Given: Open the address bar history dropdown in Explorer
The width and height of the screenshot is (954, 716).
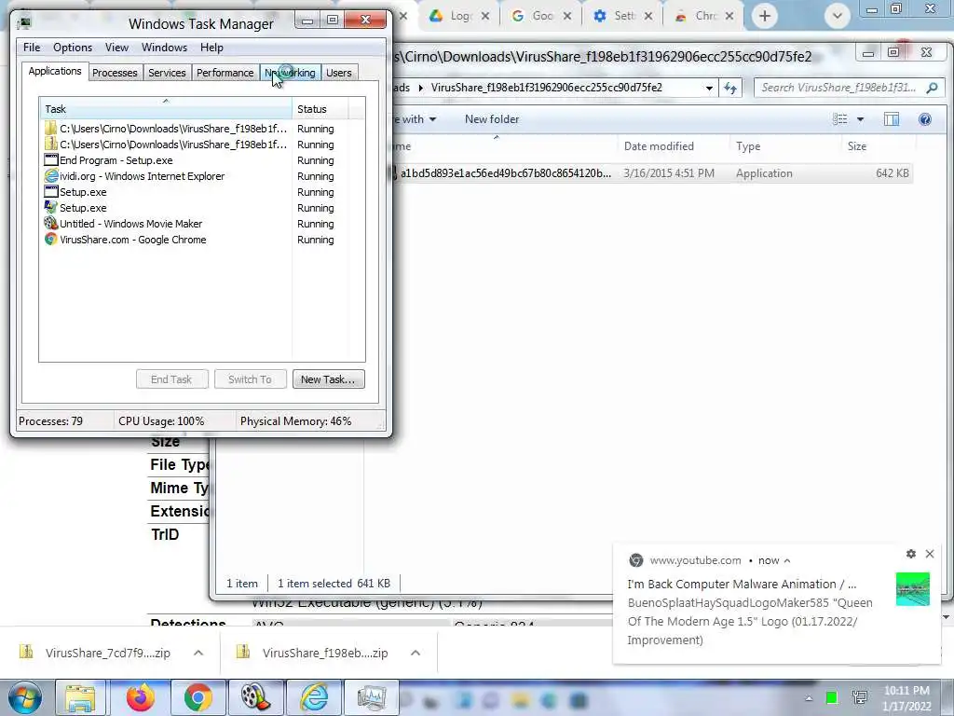Looking at the screenshot, I should [709, 89].
